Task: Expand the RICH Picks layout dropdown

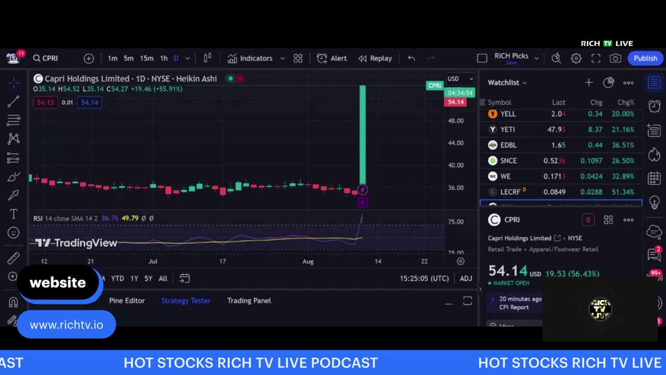Action: (x=536, y=58)
